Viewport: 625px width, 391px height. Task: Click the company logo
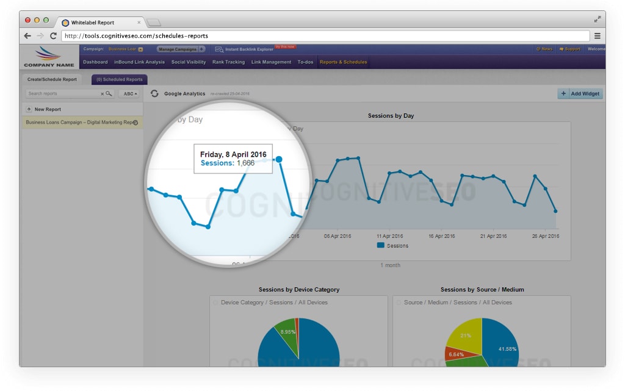(x=49, y=56)
